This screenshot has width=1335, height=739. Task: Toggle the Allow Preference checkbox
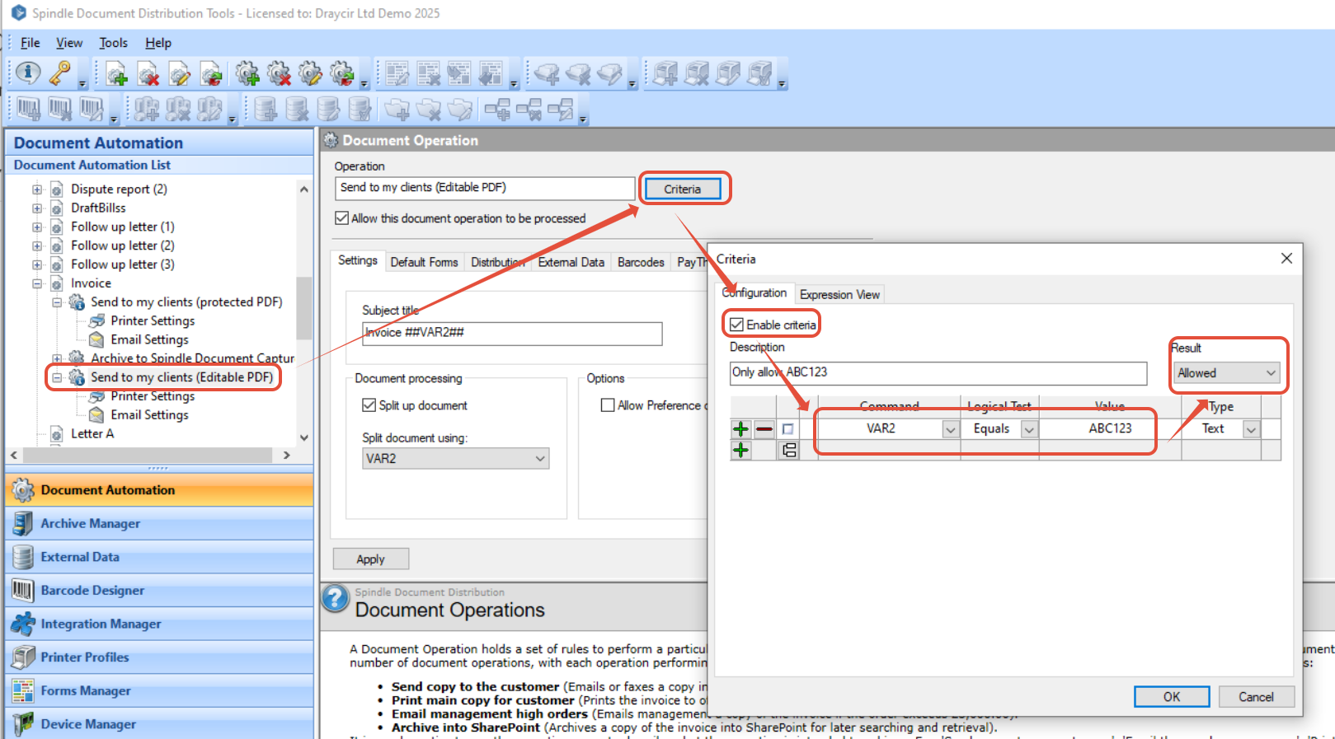608,405
